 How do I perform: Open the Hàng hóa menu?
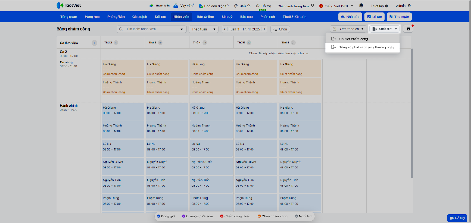pyautogui.click(x=92, y=17)
